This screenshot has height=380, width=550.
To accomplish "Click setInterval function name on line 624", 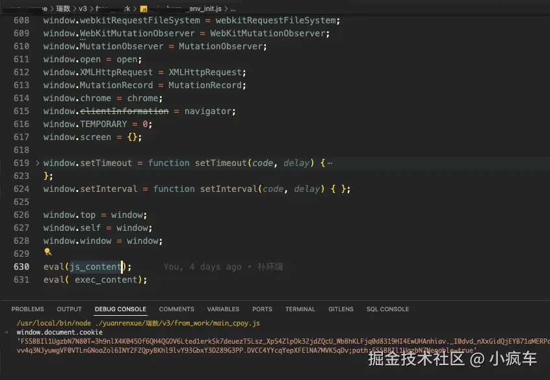I will coord(229,189).
